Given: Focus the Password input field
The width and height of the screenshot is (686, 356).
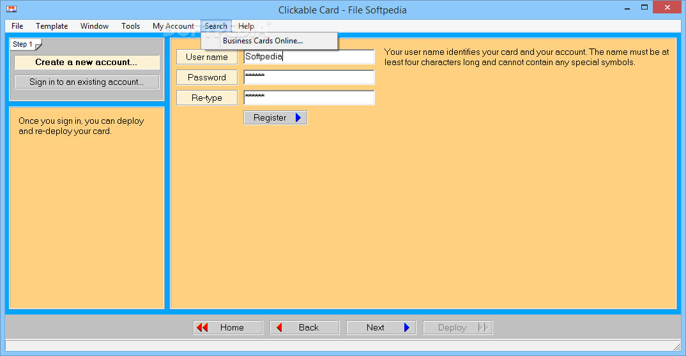Looking at the screenshot, I should click(x=309, y=77).
